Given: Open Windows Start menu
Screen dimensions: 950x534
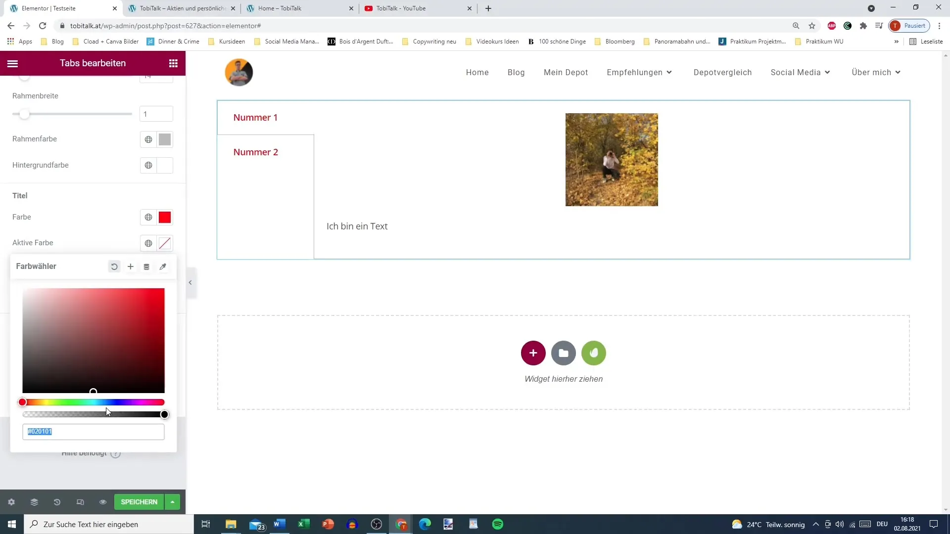Looking at the screenshot, I should click(x=12, y=524).
